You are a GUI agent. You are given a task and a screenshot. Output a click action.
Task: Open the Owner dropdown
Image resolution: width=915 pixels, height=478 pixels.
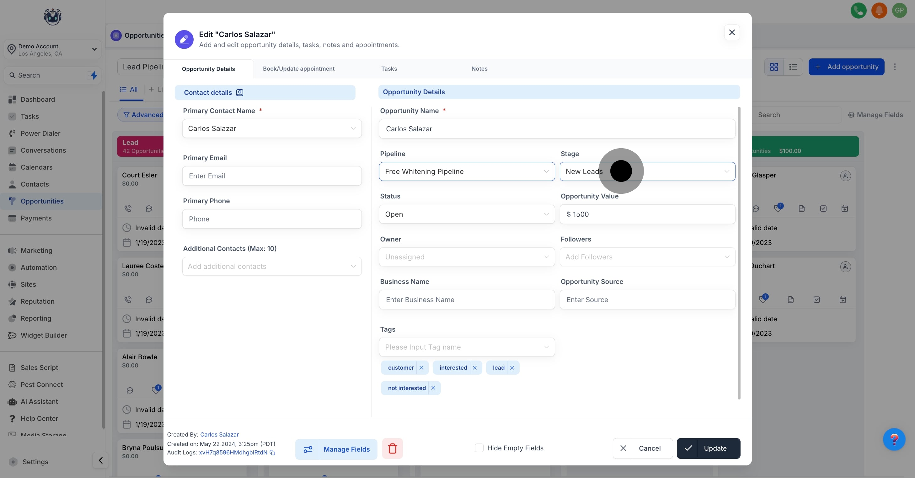click(x=466, y=257)
